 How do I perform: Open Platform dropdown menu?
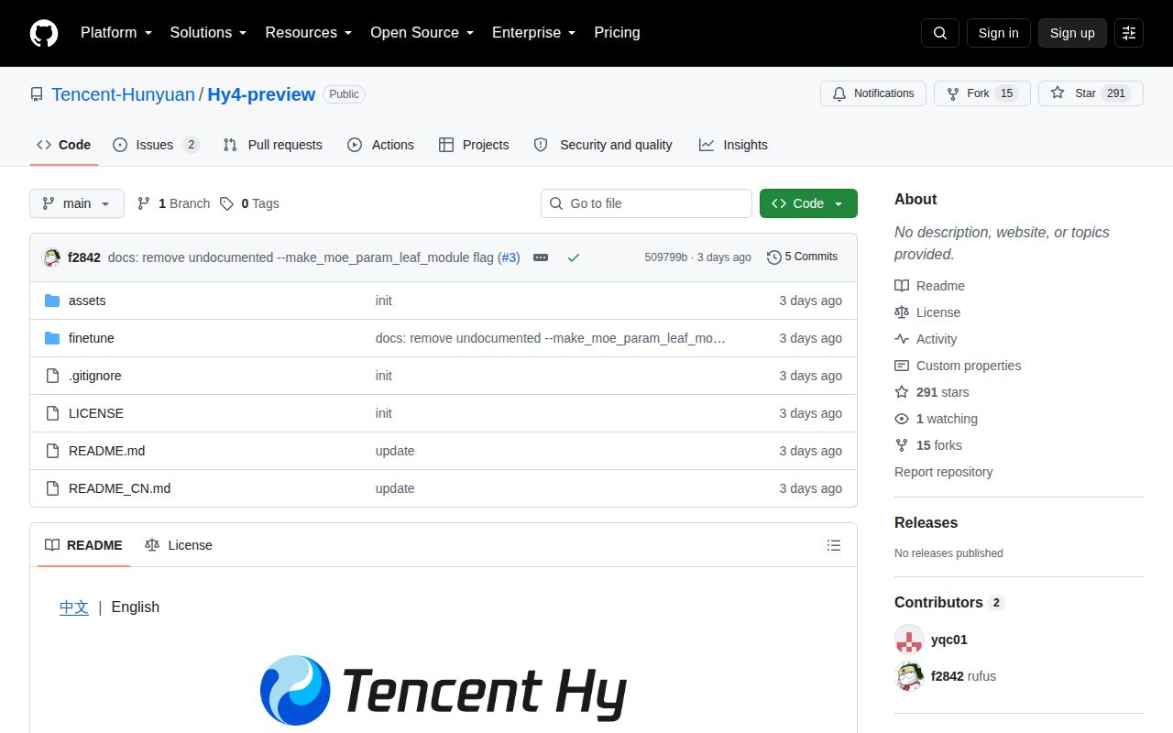(x=115, y=33)
